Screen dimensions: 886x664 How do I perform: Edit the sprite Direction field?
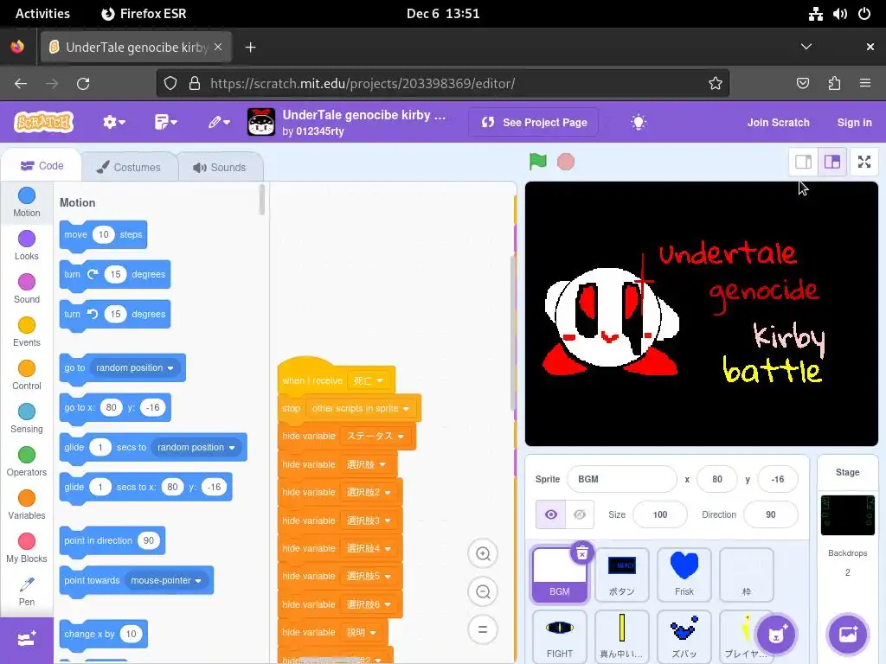point(771,514)
